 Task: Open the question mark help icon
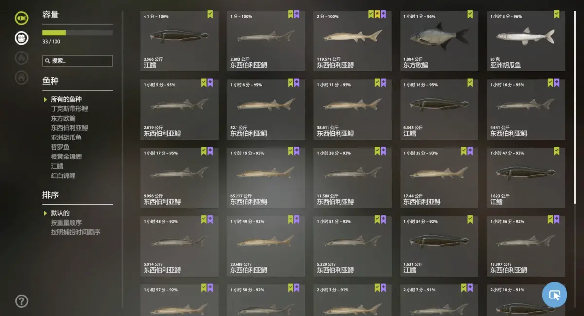click(x=21, y=301)
